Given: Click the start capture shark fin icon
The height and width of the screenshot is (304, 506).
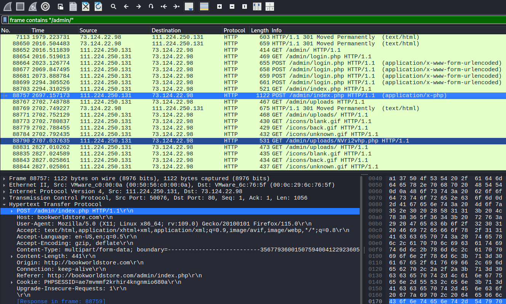Looking at the screenshot, I should click(x=8, y=6).
